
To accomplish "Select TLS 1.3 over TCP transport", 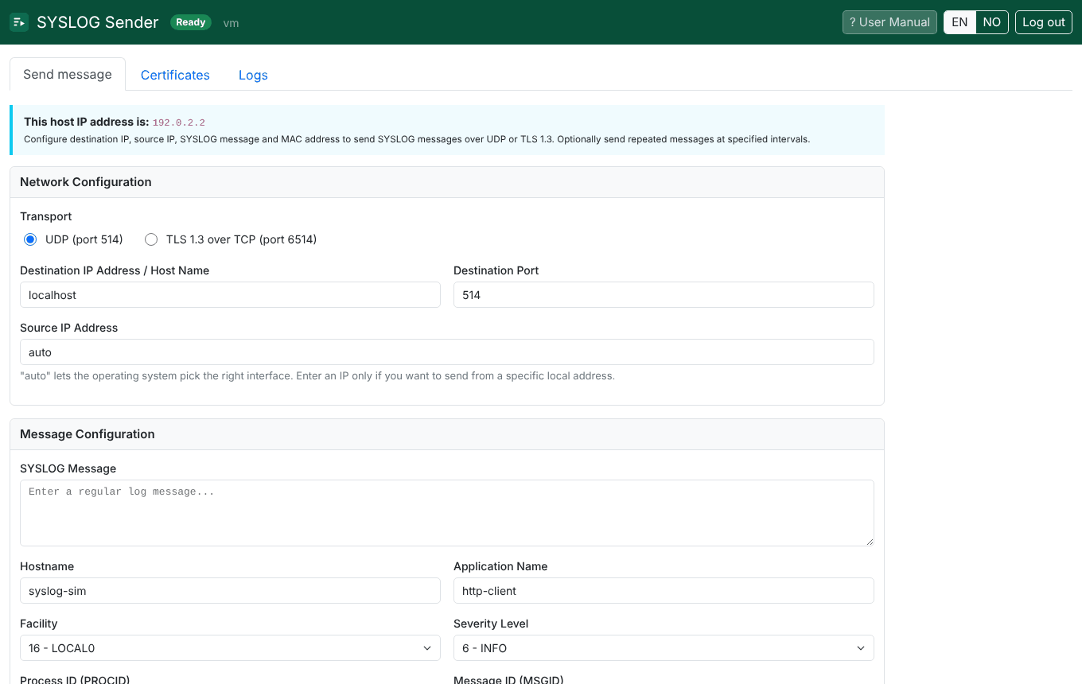I will pos(151,239).
